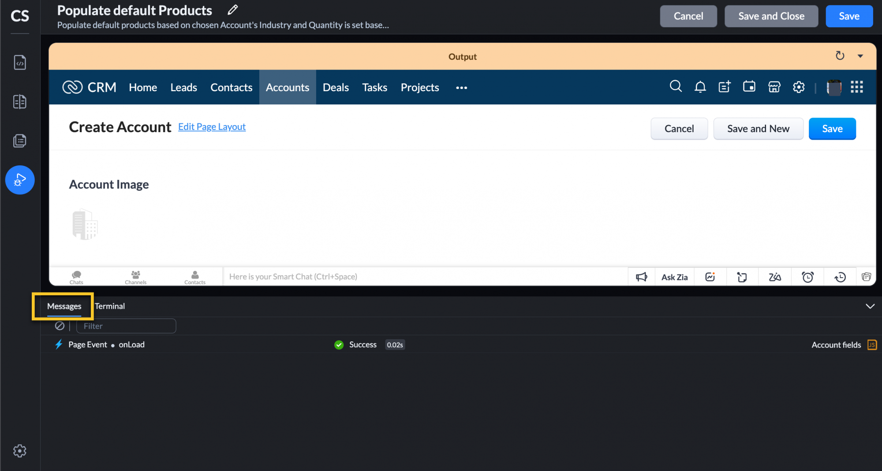
Task: Go to the Home tab in CRM
Action: 143,87
